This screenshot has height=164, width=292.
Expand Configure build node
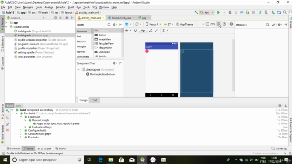(21, 131)
